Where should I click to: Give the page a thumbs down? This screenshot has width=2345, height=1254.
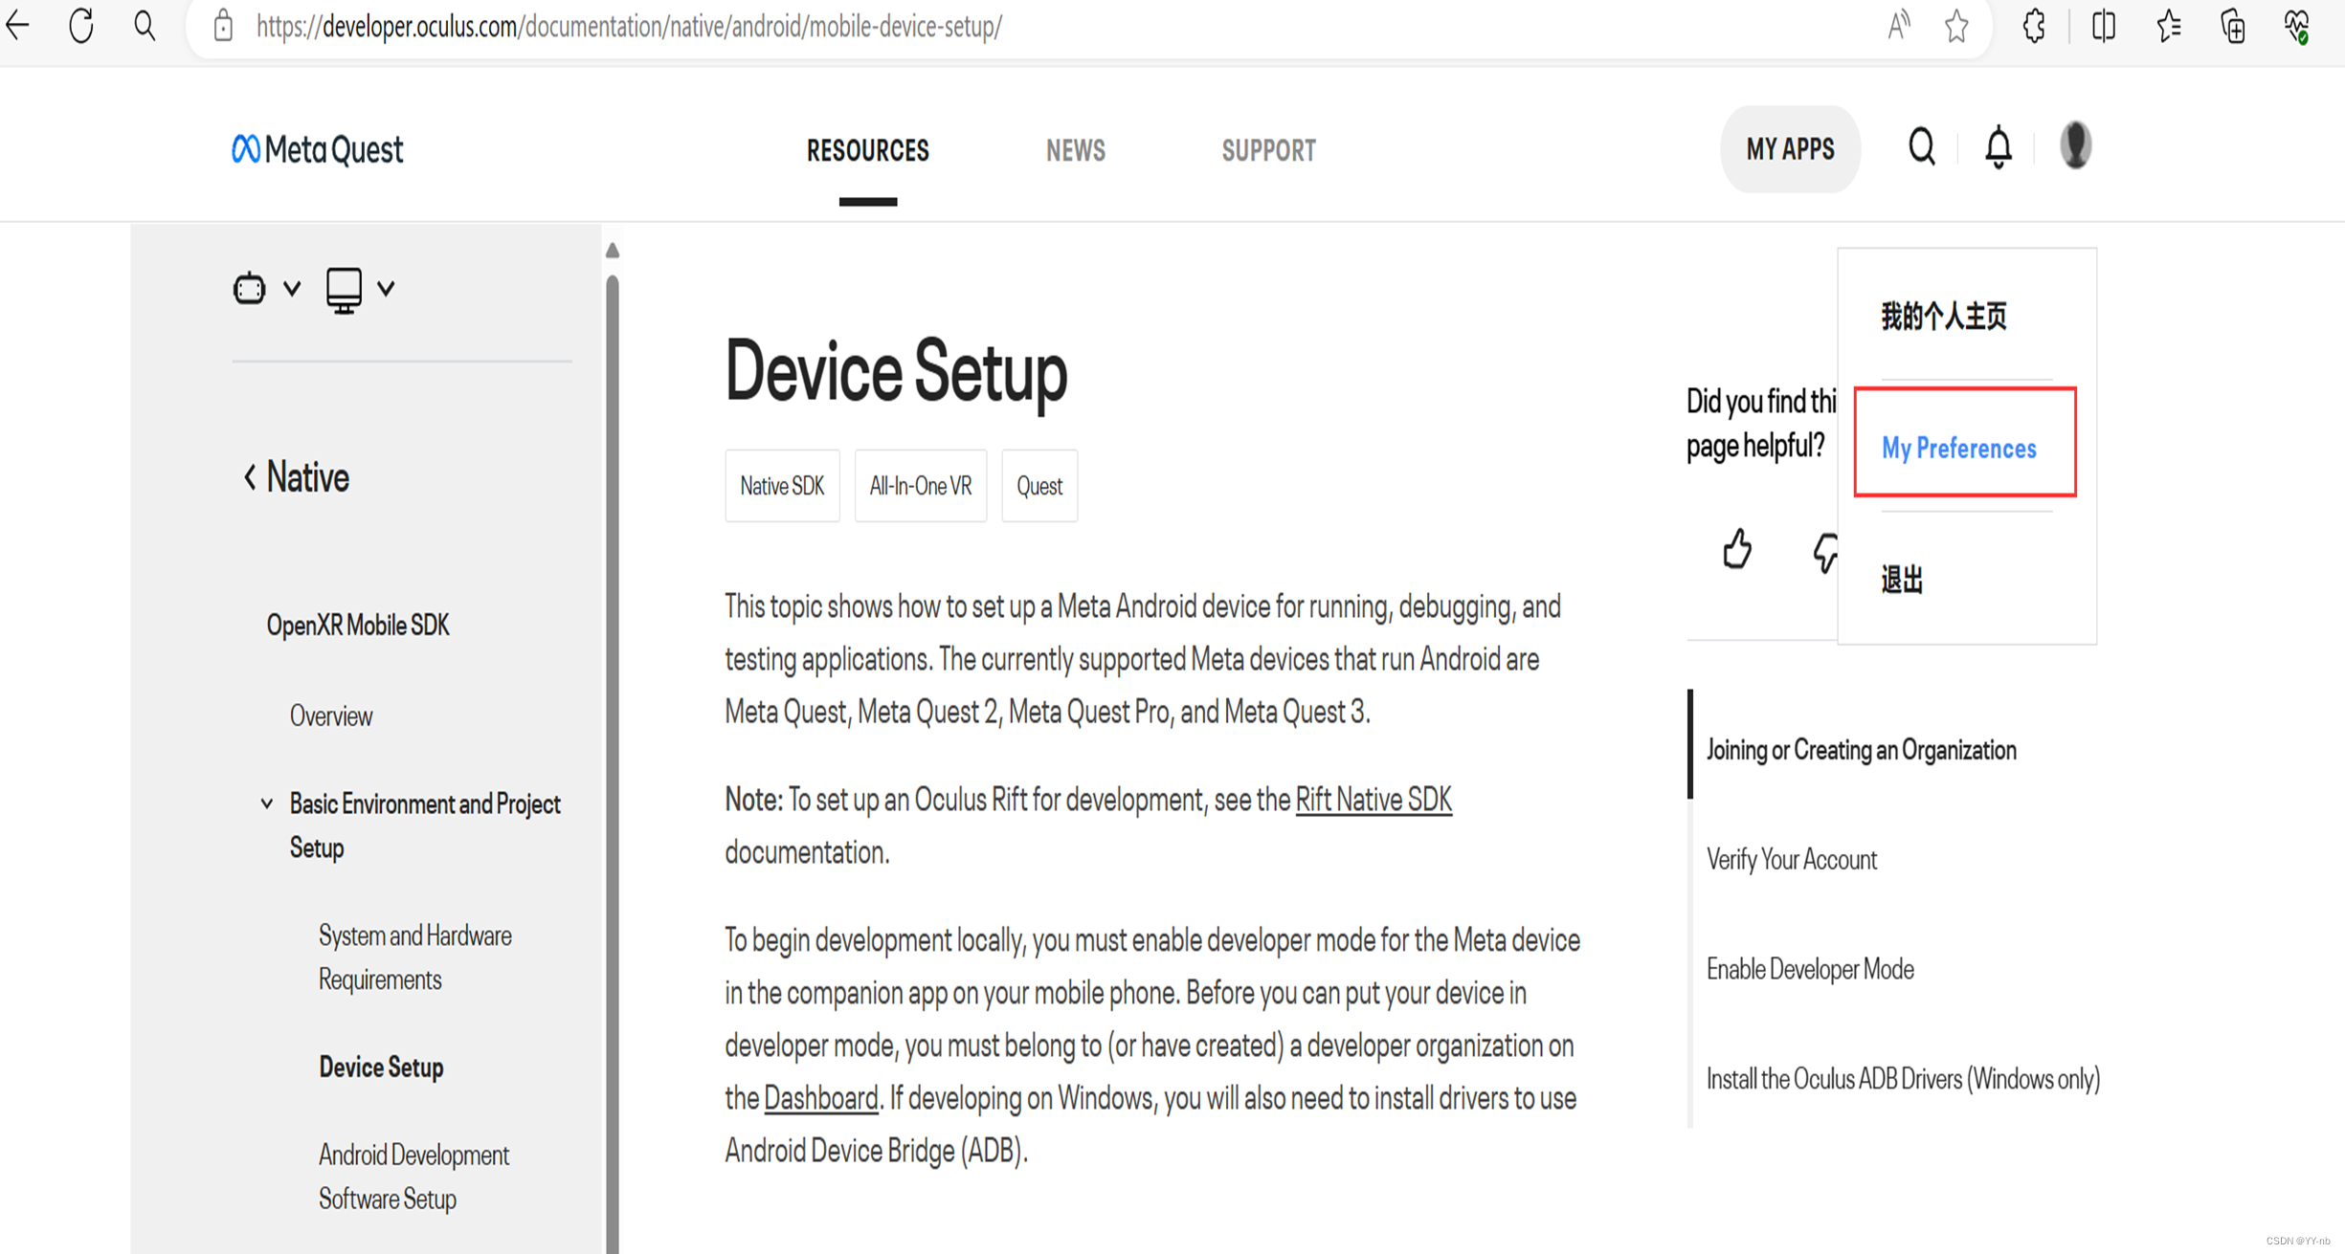[1824, 552]
